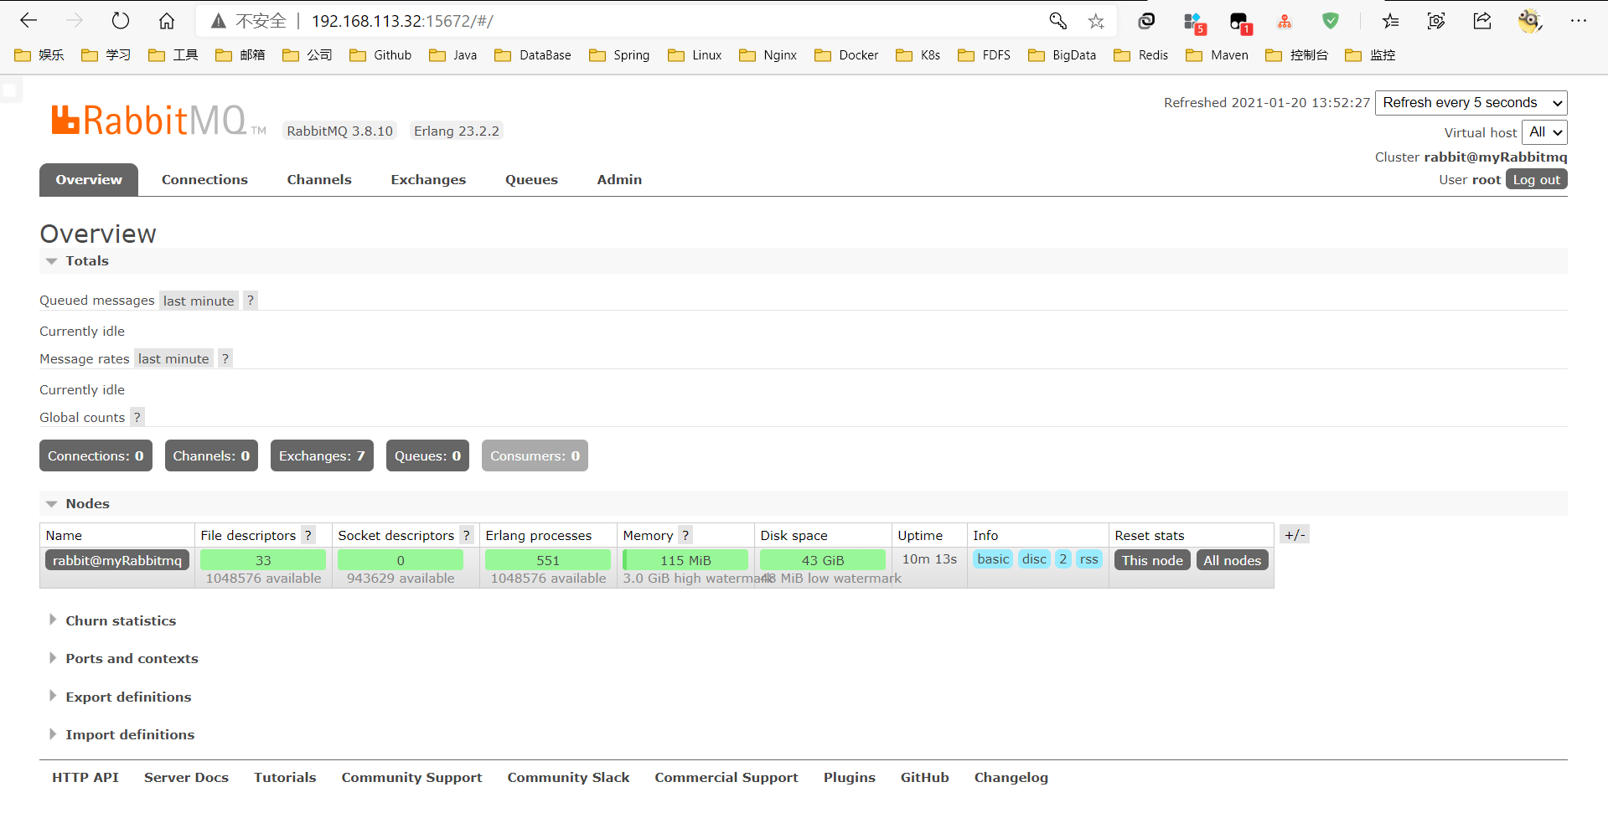Change Message rates last minute range
The image size is (1608, 813).
coord(173,358)
